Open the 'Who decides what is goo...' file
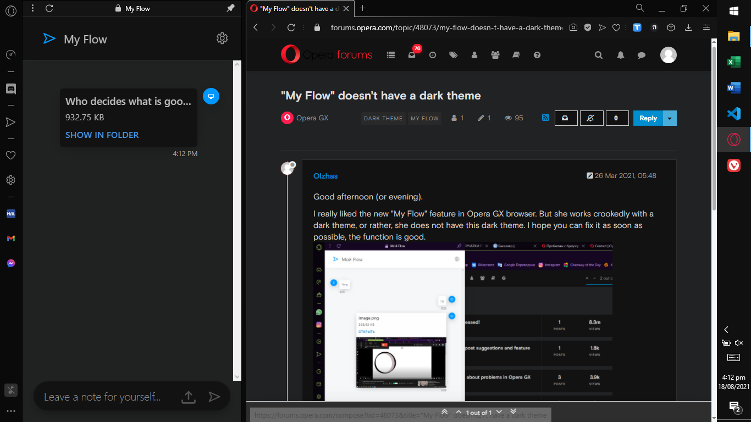751x422 pixels. pos(128,102)
